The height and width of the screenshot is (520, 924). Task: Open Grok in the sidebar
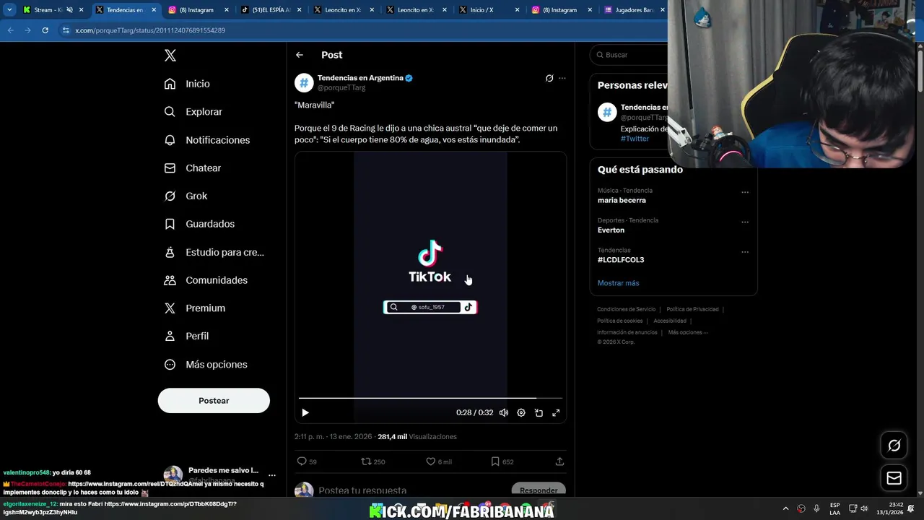[186, 196]
